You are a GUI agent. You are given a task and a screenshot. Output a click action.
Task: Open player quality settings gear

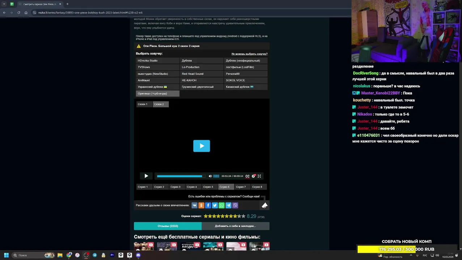coord(253,176)
